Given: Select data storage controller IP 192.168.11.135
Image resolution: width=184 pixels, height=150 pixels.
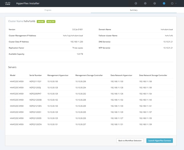Looking at the screenshot, I should pos(145,118).
